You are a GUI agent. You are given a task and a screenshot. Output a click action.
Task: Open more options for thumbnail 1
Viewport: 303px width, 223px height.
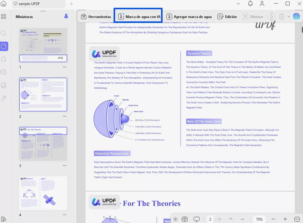[x=65, y=67]
